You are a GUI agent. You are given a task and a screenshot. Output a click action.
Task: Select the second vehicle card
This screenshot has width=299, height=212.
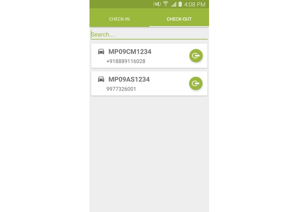(x=149, y=83)
